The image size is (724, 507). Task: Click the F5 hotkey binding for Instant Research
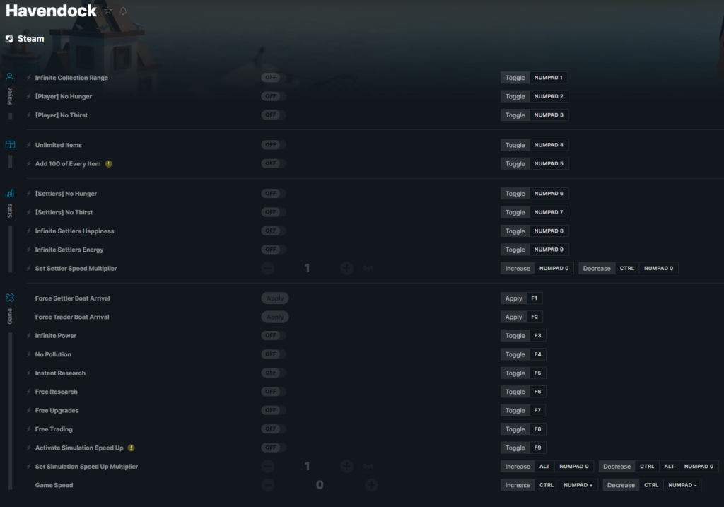(537, 373)
